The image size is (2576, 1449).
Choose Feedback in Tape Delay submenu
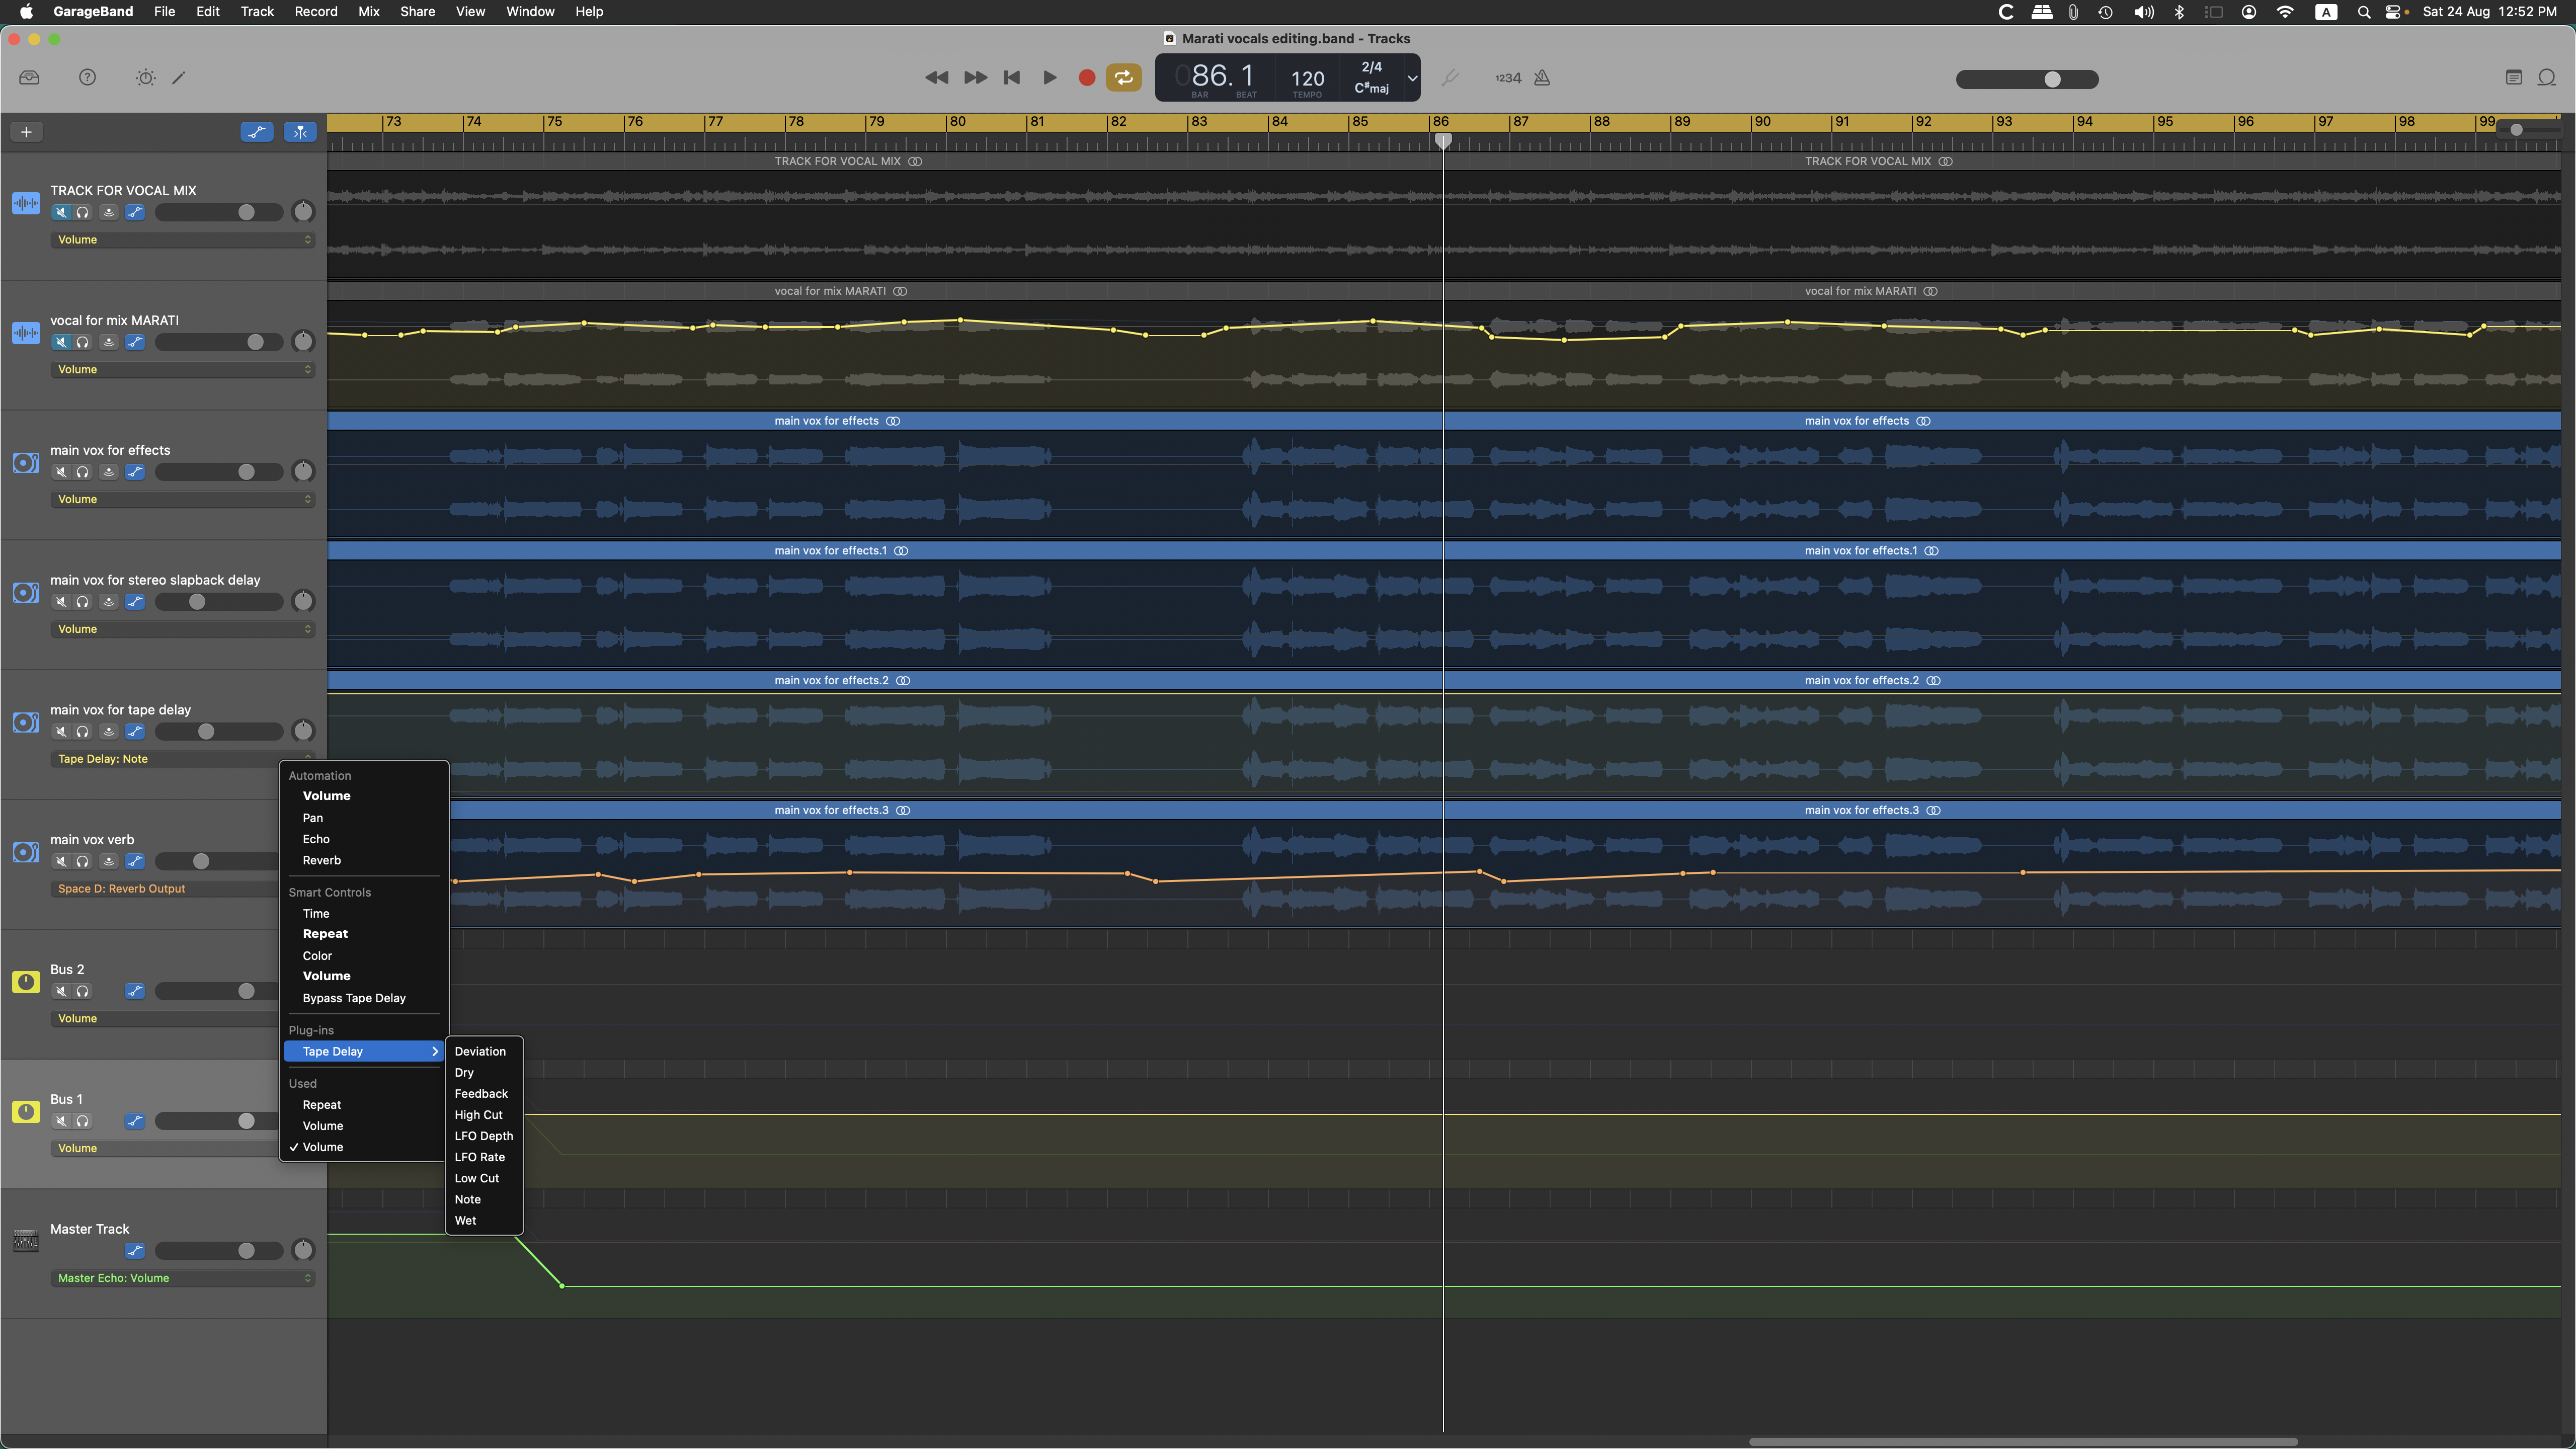481,1094
